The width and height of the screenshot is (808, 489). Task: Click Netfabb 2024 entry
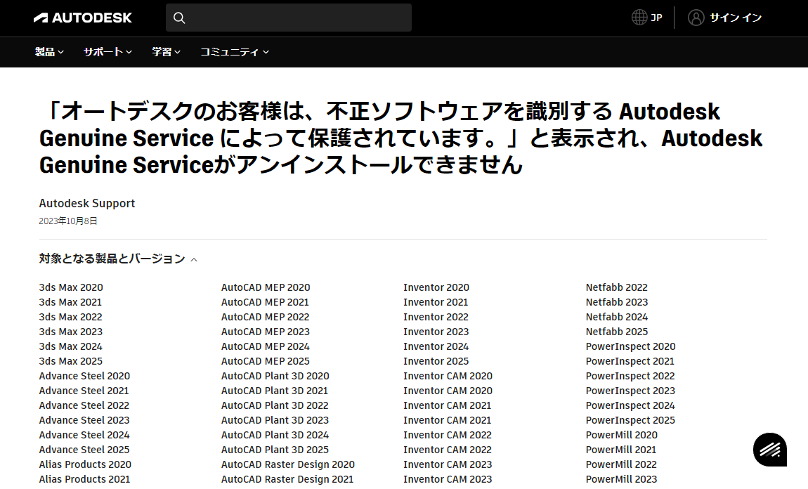click(617, 317)
